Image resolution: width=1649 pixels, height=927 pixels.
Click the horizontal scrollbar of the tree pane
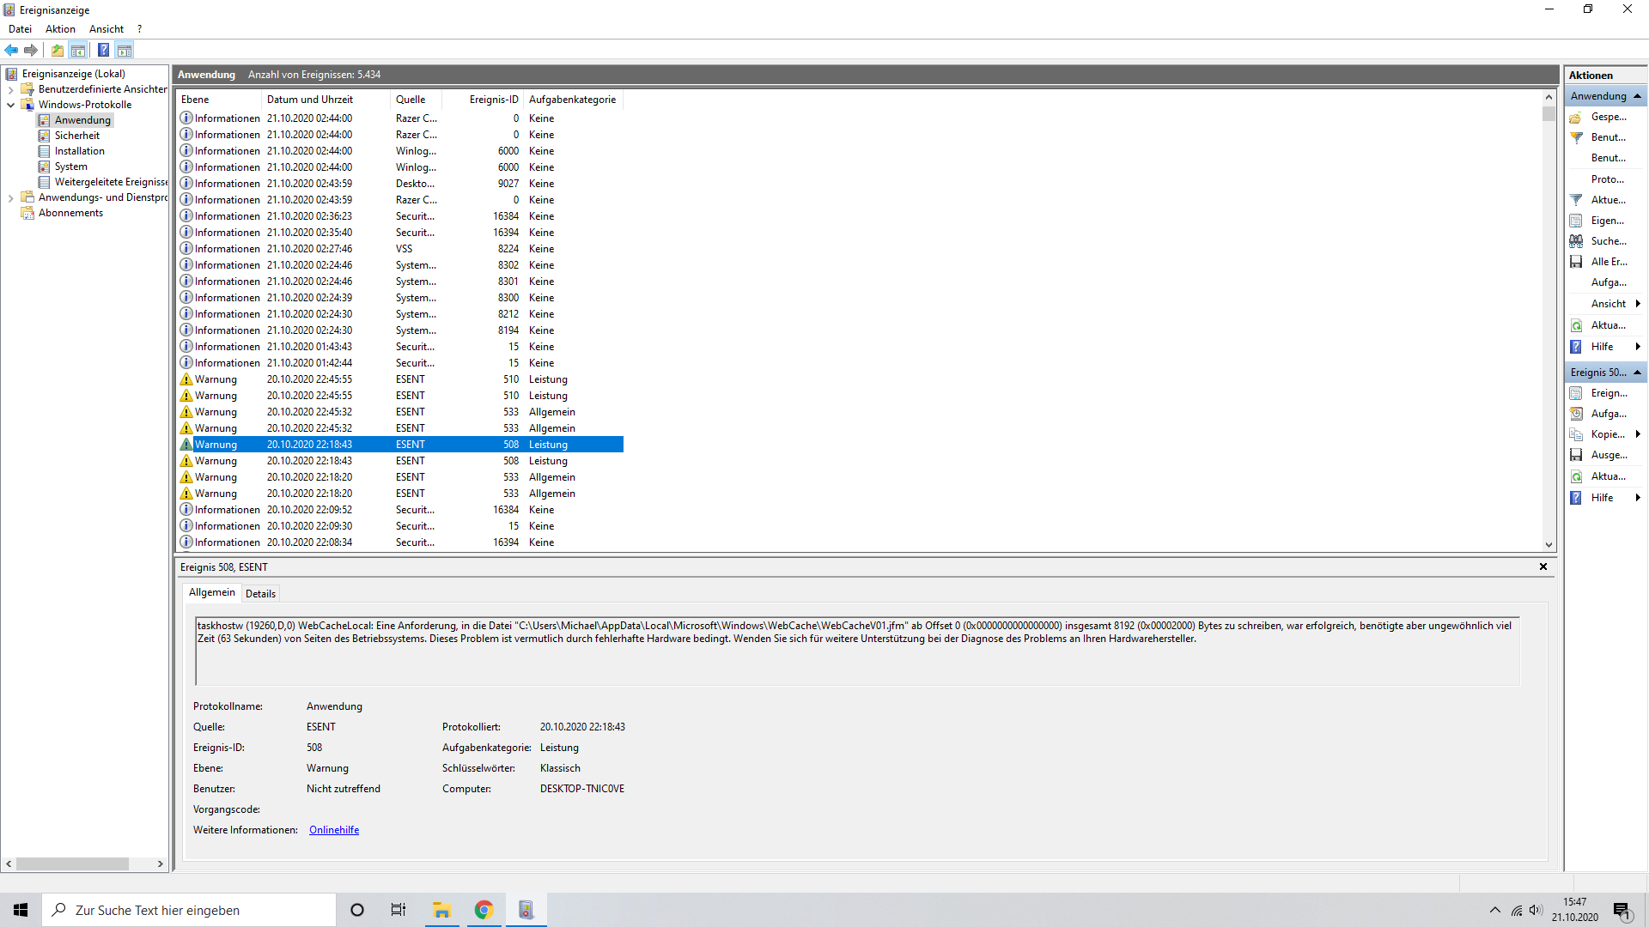point(73,864)
